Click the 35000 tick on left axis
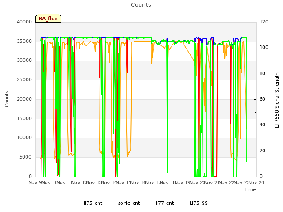The width and height of the screenshot is (283, 212). point(24,41)
